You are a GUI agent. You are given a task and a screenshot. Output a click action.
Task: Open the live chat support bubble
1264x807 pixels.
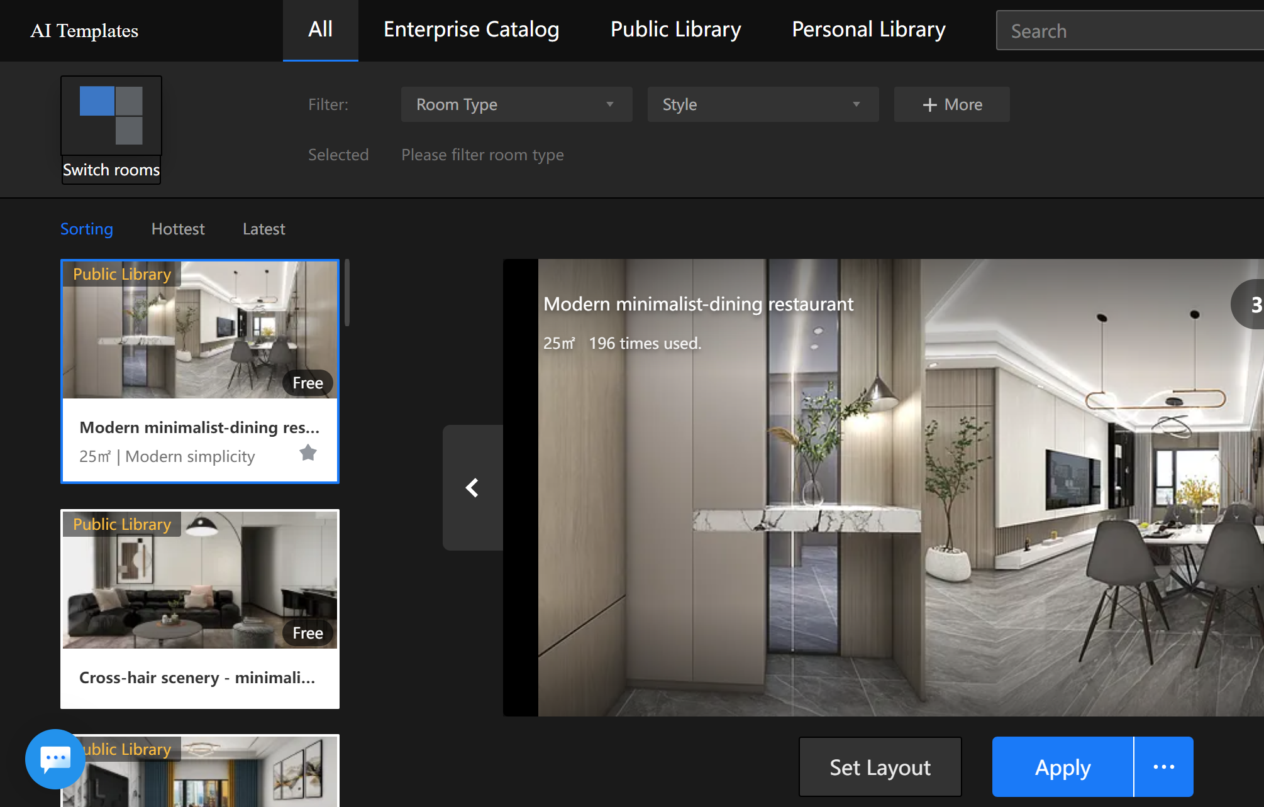[x=55, y=759]
